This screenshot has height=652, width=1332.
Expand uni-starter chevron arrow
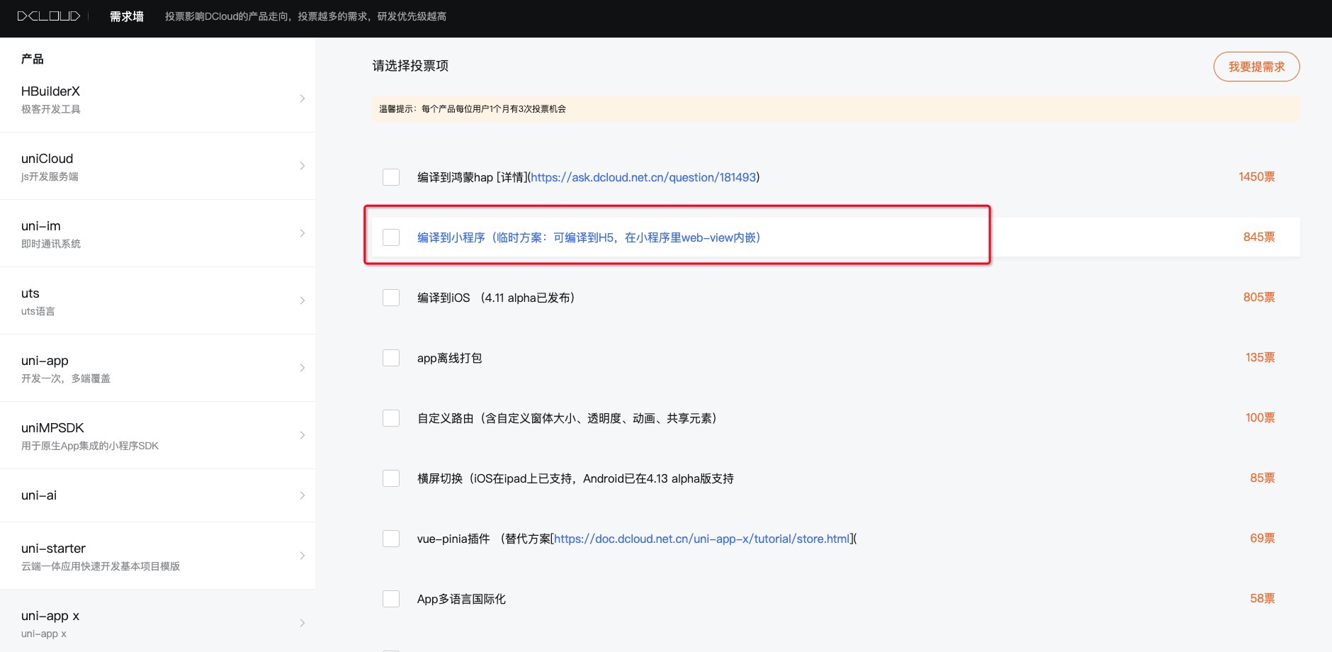(x=303, y=556)
